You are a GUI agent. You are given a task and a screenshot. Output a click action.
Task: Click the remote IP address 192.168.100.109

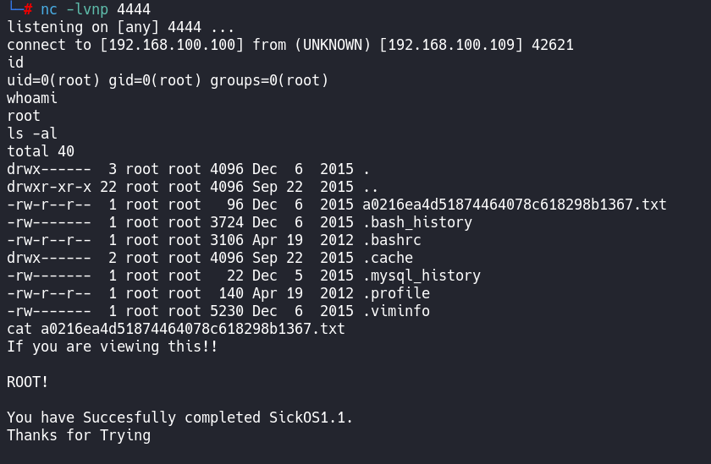[x=450, y=45]
